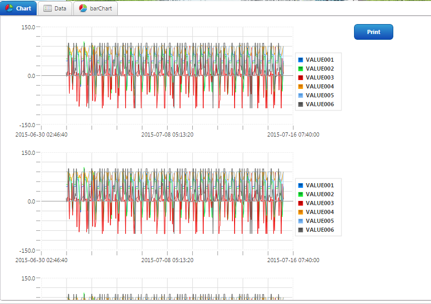Image resolution: width=431 pixels, height=304 pixels.
Task: Click VALUE005 light blue swatch in first legend
Action: pos(301,96)
